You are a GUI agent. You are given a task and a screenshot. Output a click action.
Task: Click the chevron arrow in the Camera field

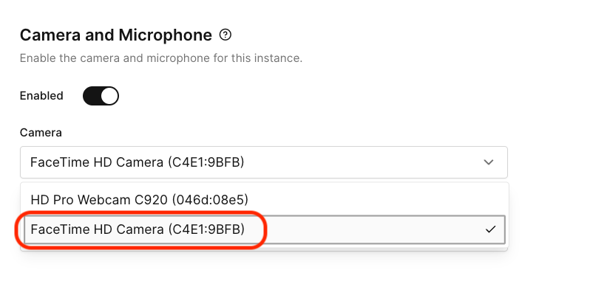point(489,162)
